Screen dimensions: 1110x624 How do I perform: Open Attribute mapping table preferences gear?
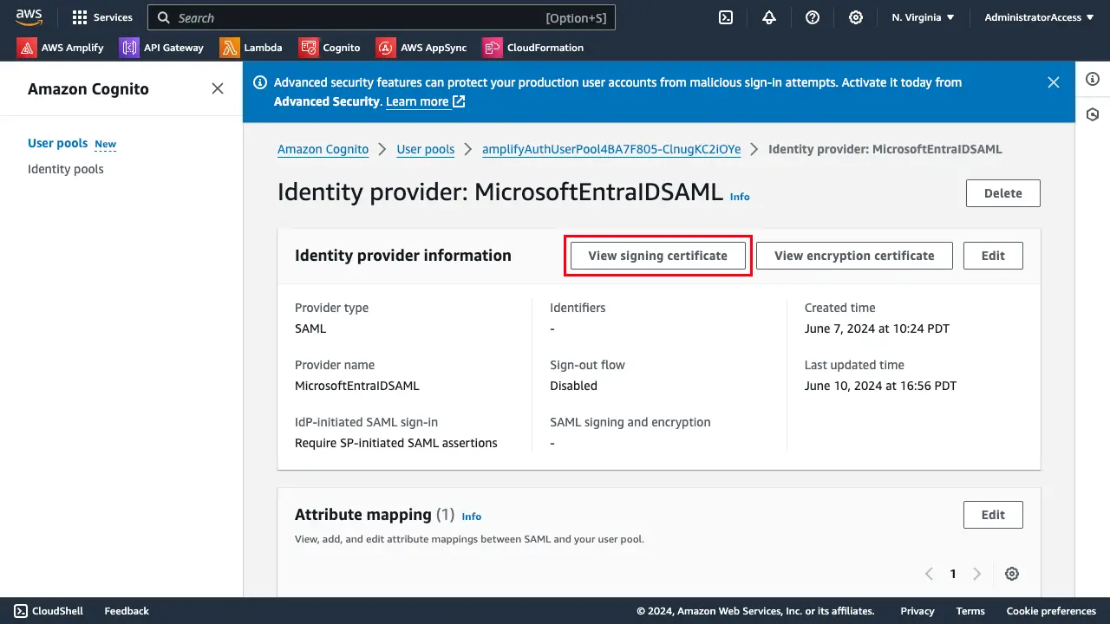(1012, 574)
